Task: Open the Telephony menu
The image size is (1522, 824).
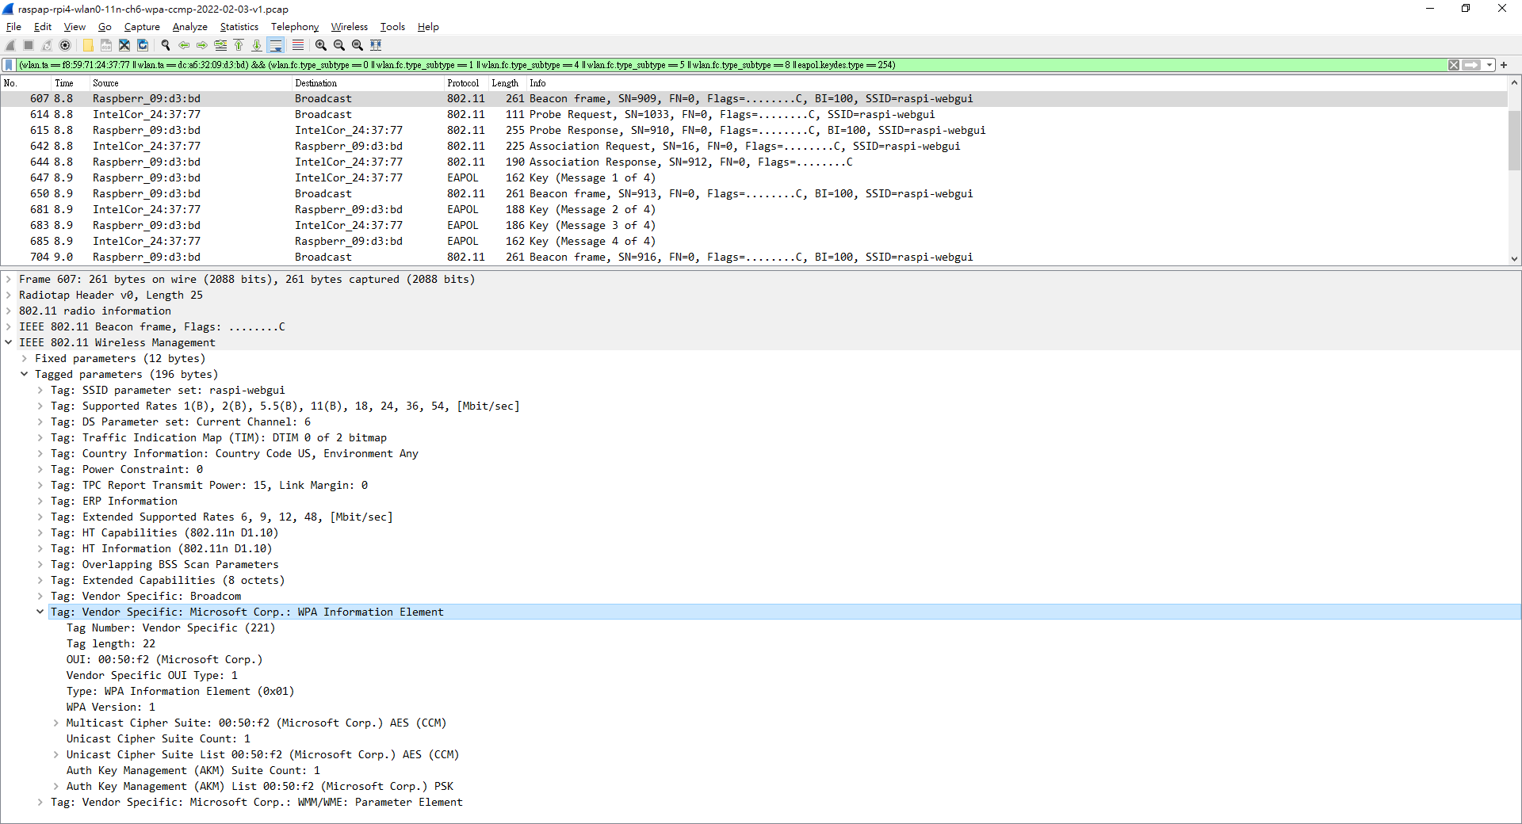Action: coord(295,27)
